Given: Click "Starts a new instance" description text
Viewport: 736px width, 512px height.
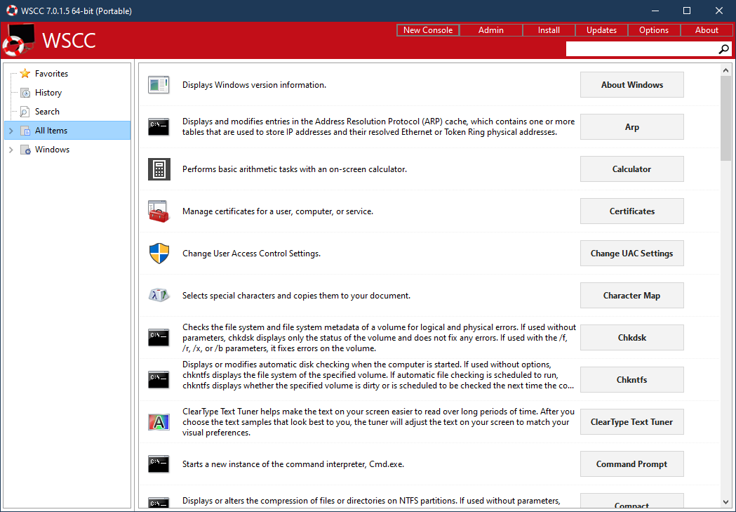Looking at the screenshot, I should coord(293,464).
